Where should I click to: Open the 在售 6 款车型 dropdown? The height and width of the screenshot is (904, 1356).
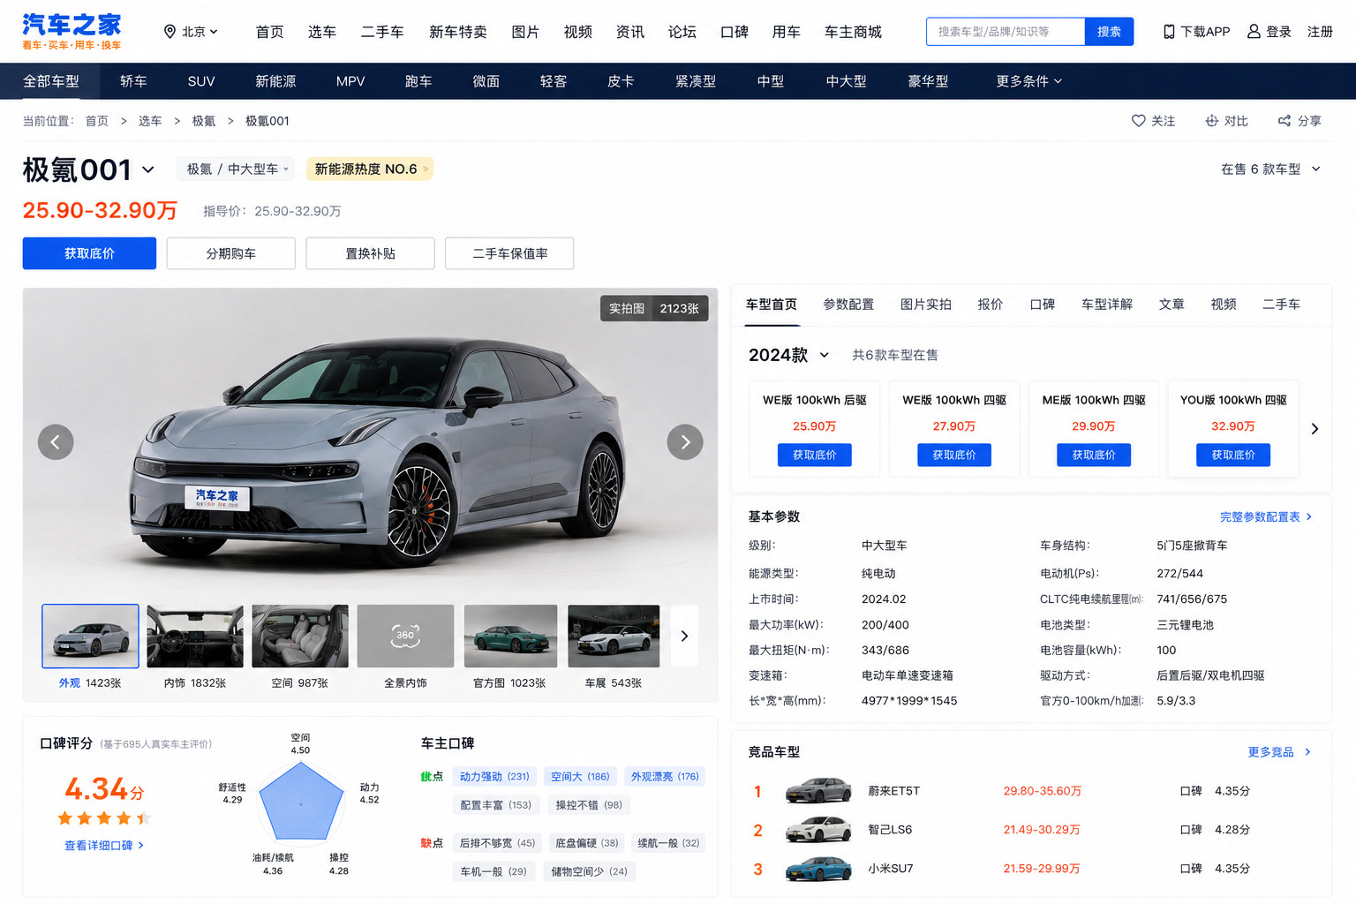(x=1270, y=169)
